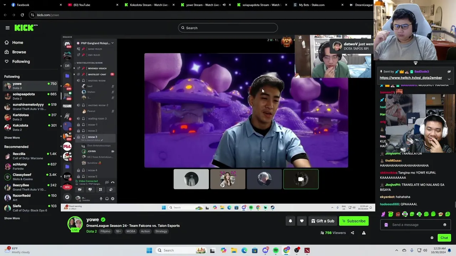Select the MOBA tag
Viewport: 456px width, 256px height.
pos(131,231)
